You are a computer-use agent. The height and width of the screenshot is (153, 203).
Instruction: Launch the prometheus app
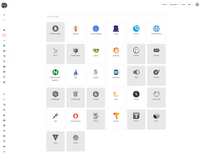tap(76, 119)
